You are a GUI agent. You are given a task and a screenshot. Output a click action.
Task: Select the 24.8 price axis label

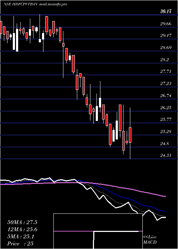click(x=164, y=144)
